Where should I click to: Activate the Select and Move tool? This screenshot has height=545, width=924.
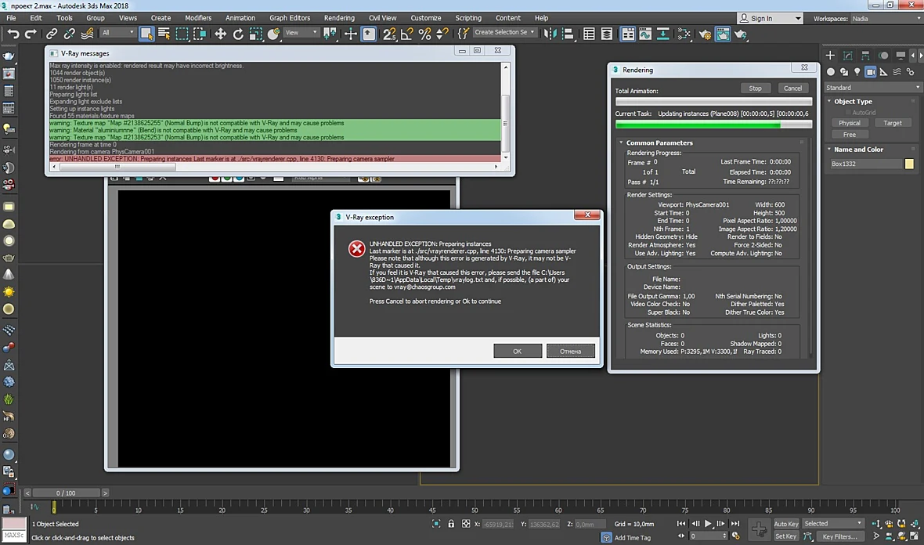[x=220, y=34]
